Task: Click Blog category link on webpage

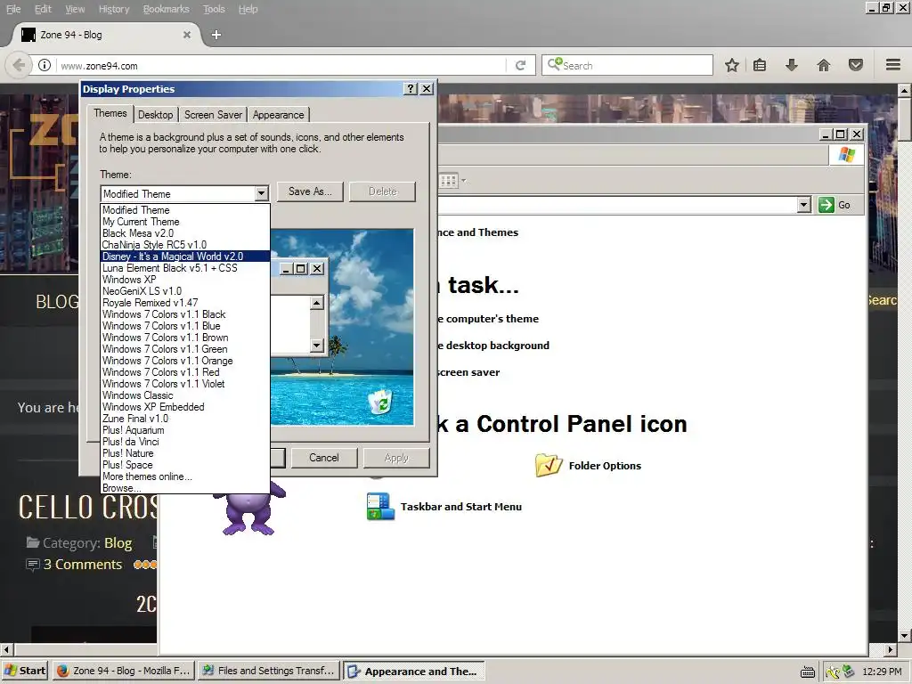Action: (118, 543)
